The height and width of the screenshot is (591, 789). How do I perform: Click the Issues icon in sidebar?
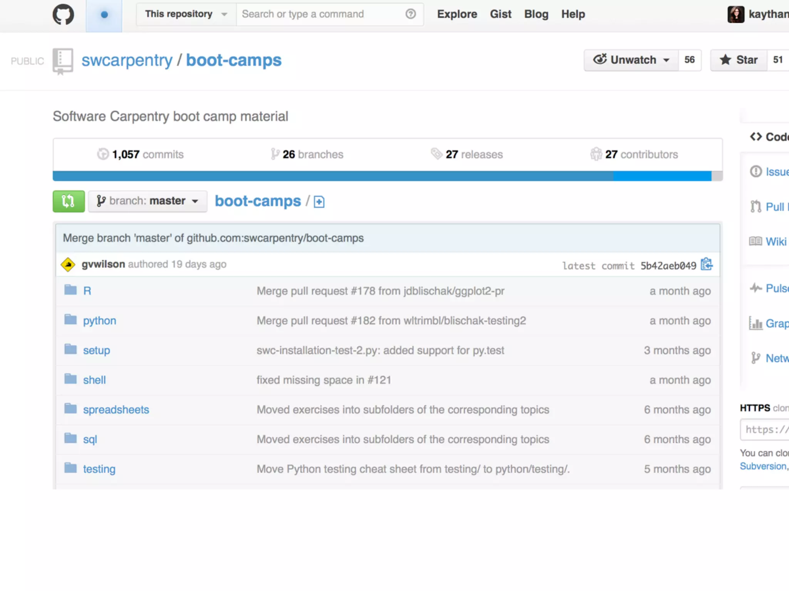tap(755, 171)
